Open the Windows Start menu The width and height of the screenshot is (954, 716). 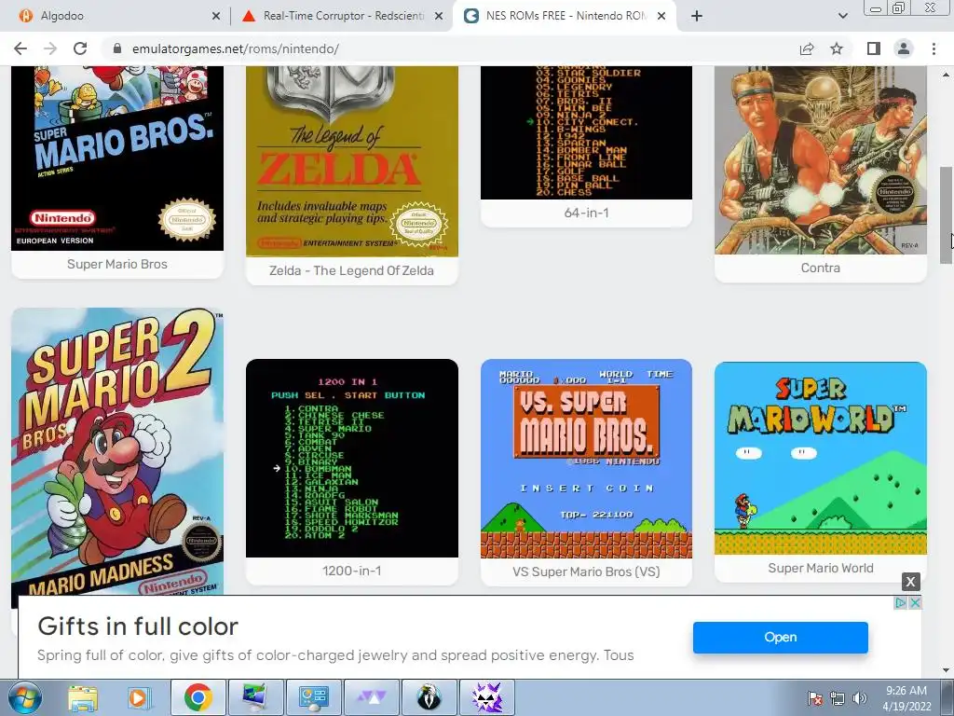(x=25, y=697)
